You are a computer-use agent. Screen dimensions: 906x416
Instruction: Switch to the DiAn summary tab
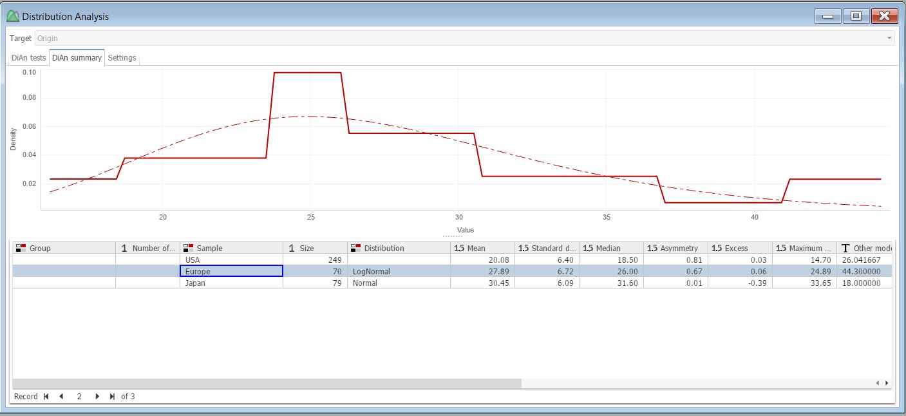(76, 57)
